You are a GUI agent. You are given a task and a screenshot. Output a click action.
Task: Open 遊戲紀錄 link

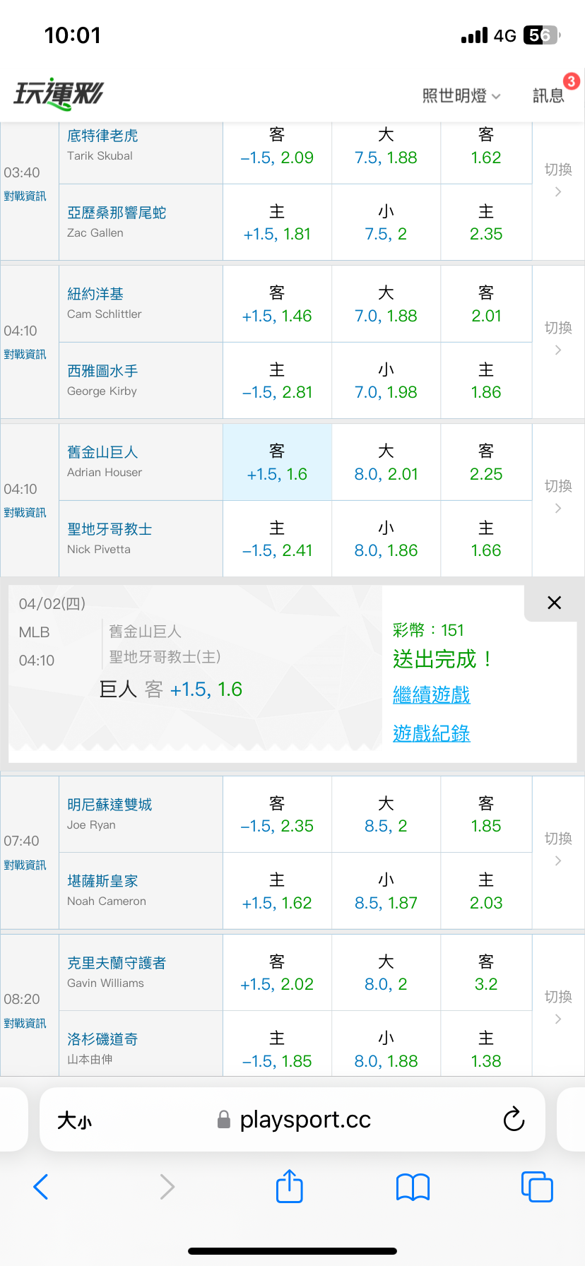431,733
